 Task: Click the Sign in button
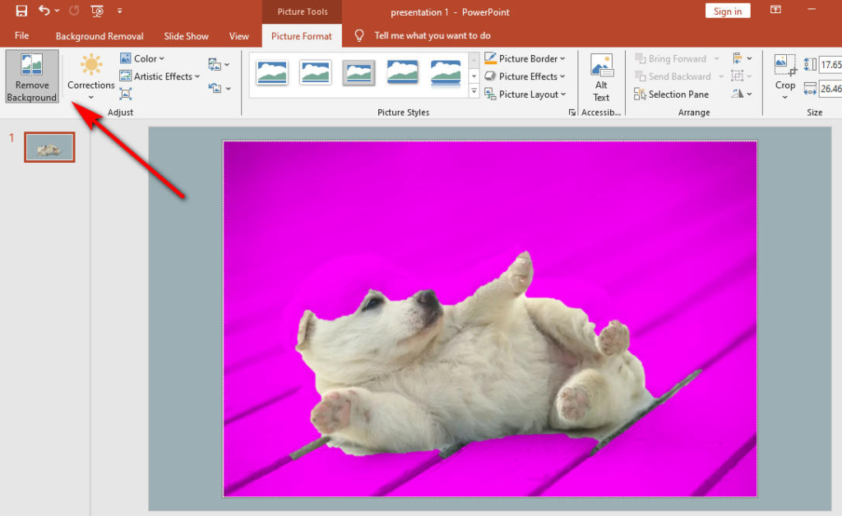coord(727,11)
